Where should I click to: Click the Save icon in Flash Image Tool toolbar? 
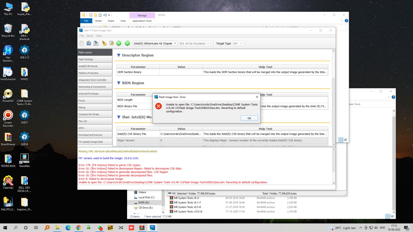tap(96, 43)
